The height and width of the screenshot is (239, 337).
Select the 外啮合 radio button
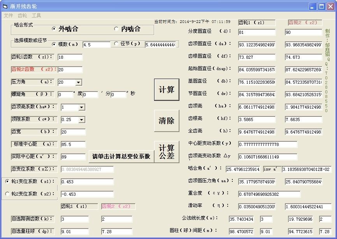click(x=65, y=29)
